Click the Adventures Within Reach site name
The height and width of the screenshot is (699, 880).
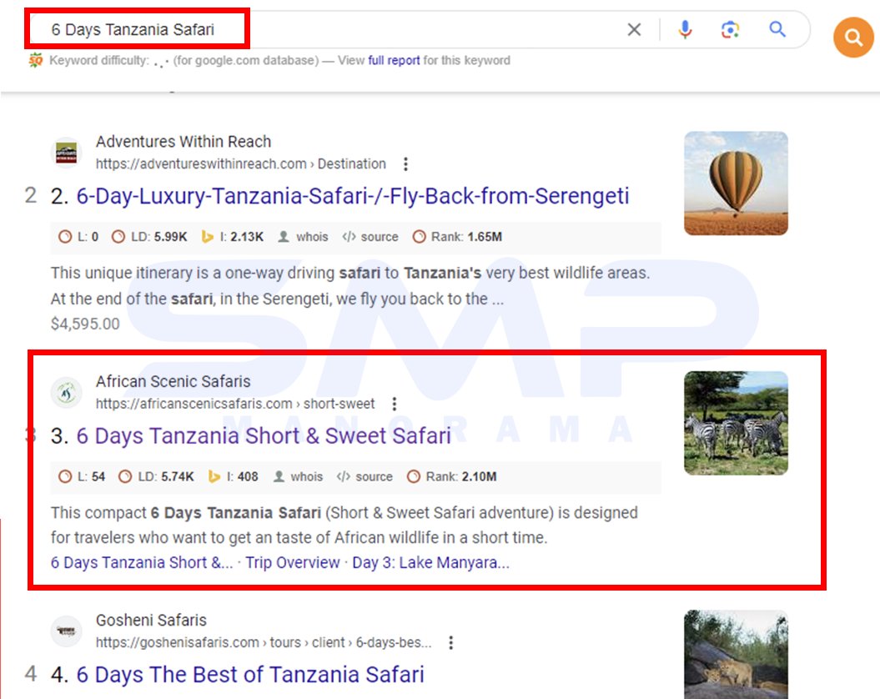pyautogui.click(x=184, y=142)
